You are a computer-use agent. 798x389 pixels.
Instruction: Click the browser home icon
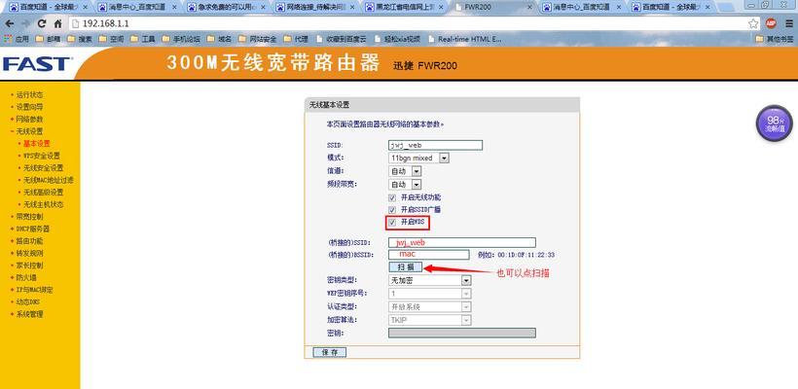click(x=57, y=24)
